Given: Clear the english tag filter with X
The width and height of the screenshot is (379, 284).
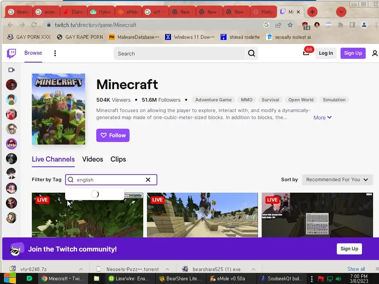Looking at the screenshot, I should coord(148,180).
